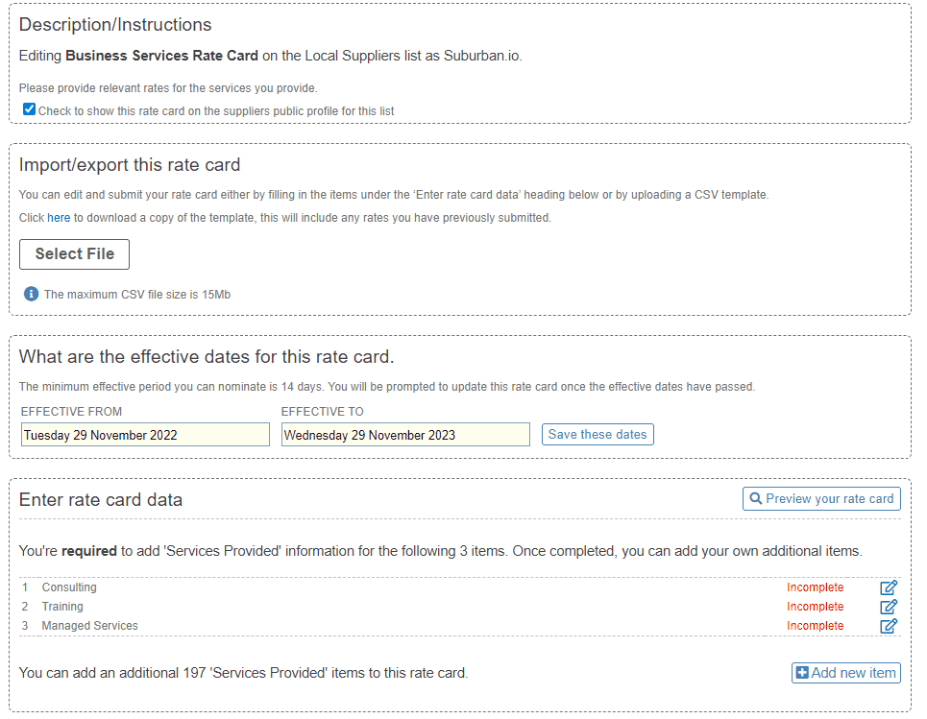927x719 pixels.
Task: Uncheck show rate card on public profile
Action: click(x=29, y=108)
